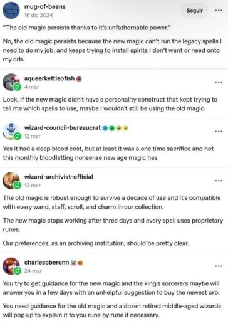This screenshot has height=321, width=228.
Task: Open mug-of-beans avatar profile picture
Action: pos(11,11)
